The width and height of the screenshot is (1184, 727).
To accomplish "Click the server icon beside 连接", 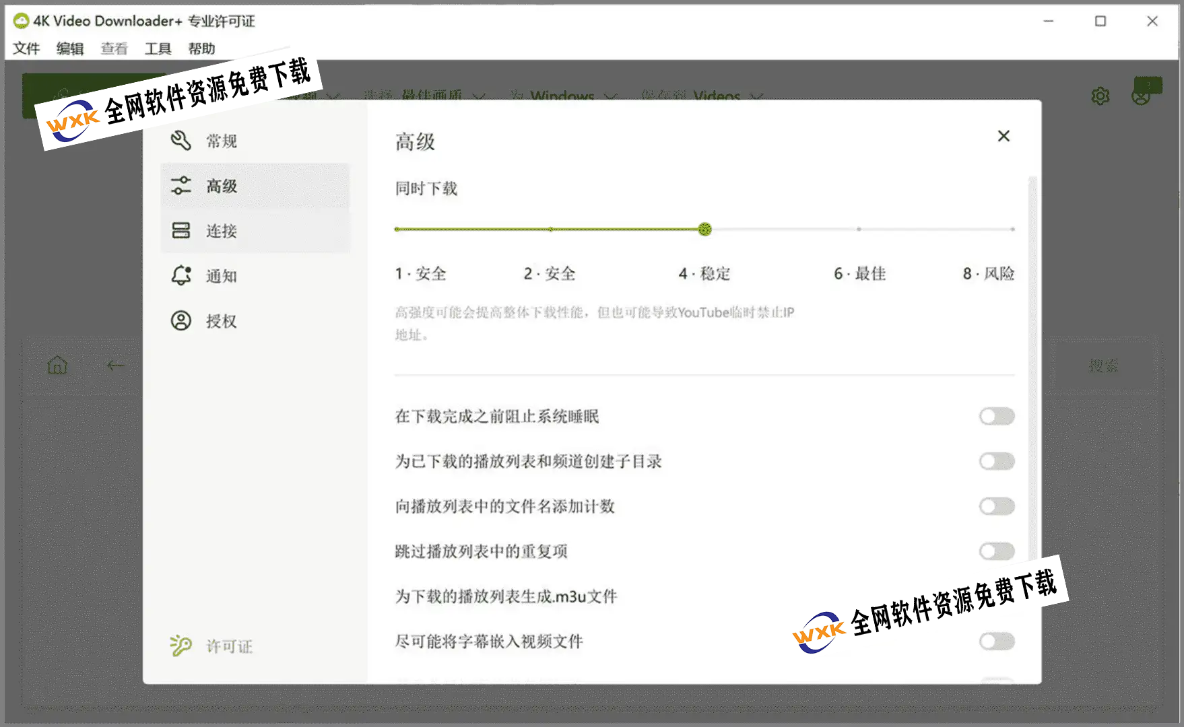I will (180, 231).
